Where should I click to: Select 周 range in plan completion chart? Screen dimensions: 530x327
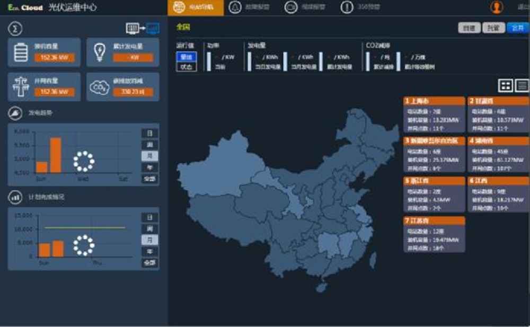tap(150, 229)
